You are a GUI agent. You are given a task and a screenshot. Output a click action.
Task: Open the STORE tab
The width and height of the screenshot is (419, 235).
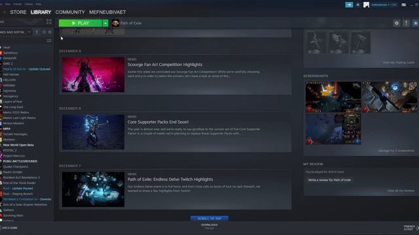[18, 12]
